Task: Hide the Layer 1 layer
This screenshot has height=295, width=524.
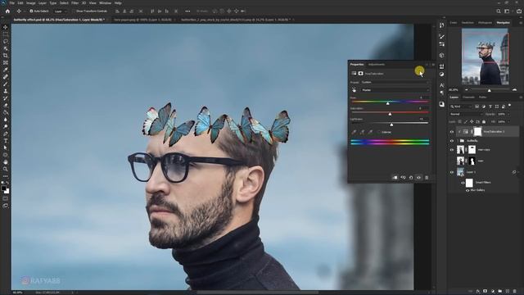Action: pos(452,172)
